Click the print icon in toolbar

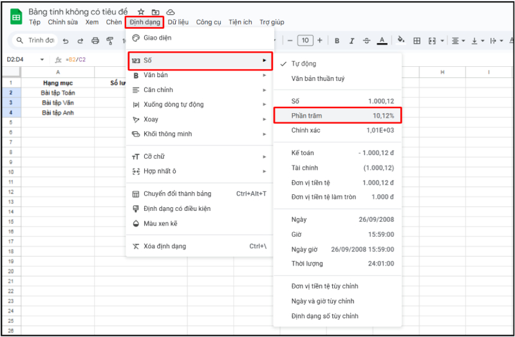pyautogui.click(x=95, y=41)
